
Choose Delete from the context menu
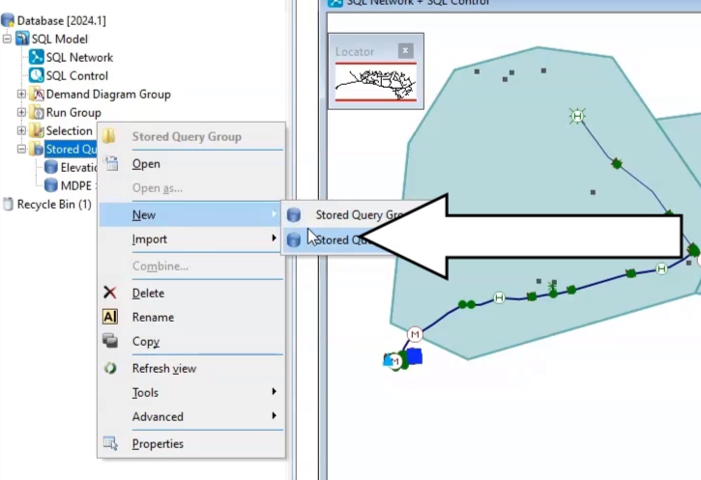point(191,293)
